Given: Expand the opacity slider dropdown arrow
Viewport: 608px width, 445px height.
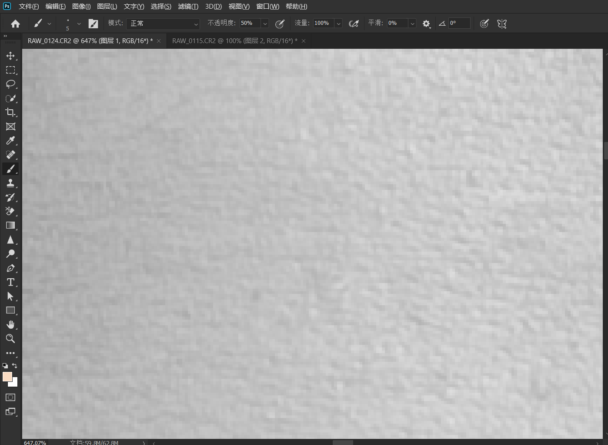Looking at the screenshot, I should click(x=265, y=24).
